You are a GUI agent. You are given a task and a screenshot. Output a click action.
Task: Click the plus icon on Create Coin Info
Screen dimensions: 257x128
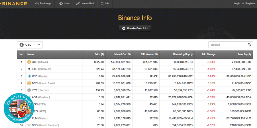pos(124,28)
